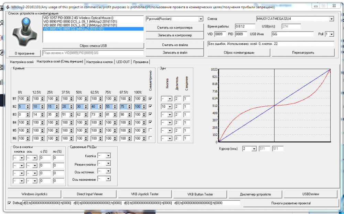Screen dimensions: 344x214
Task: Open the Русский(Russian) language dropdown
Action: (x=201, y=19)
